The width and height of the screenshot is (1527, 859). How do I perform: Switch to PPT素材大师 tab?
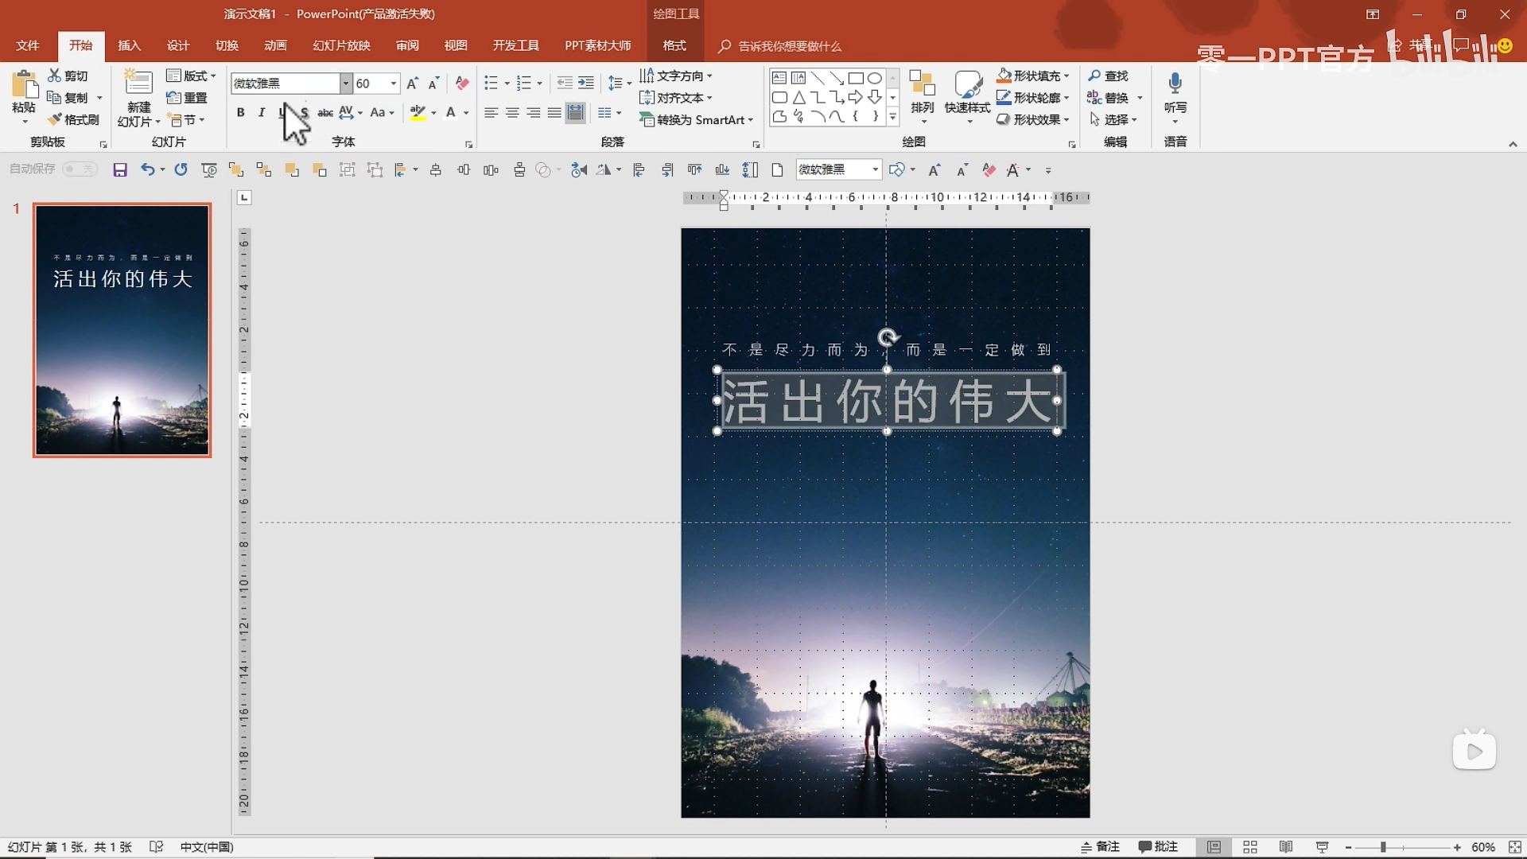coord(598,45)
